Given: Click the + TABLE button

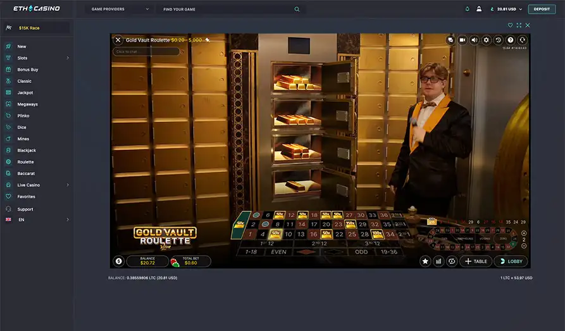Looking at the screenshot, I should pos(476,261).
